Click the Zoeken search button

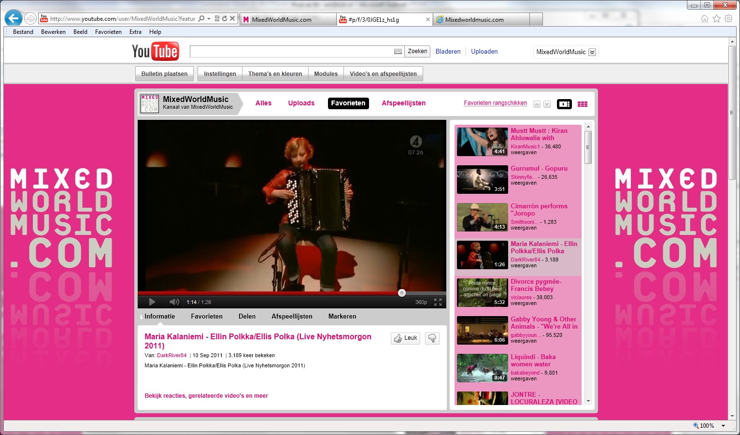[417, 51]
